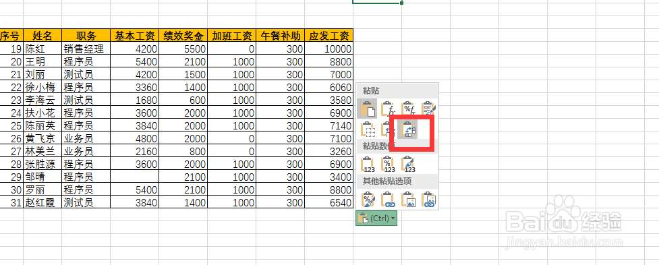Click the 销售经理 job title cell
Viewport: 659px width, 265px height.
(86, 49)
